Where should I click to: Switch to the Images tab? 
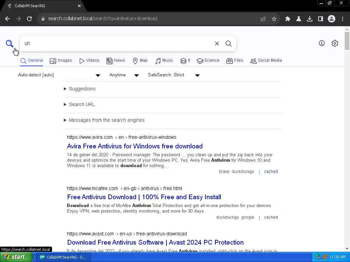point(61,61)
